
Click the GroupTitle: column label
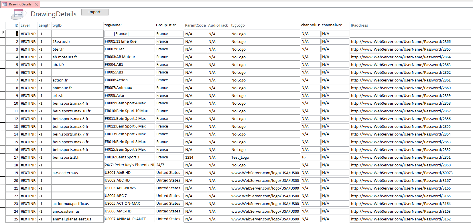pyautogui.click(x=166, y=25)
